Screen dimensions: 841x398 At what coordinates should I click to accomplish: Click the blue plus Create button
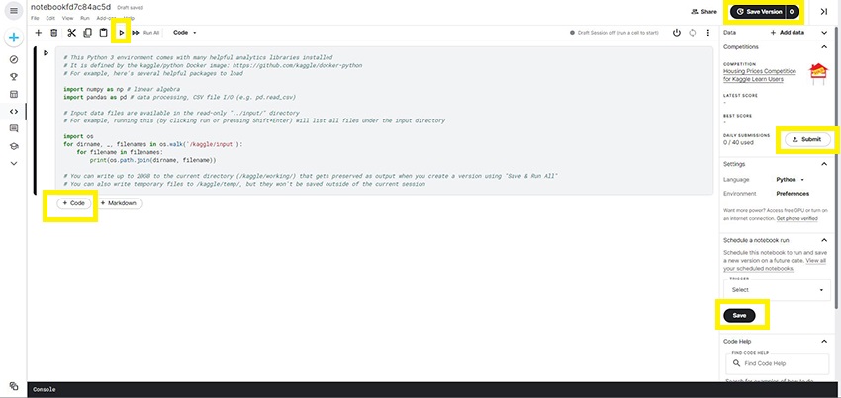click(14, 38)
